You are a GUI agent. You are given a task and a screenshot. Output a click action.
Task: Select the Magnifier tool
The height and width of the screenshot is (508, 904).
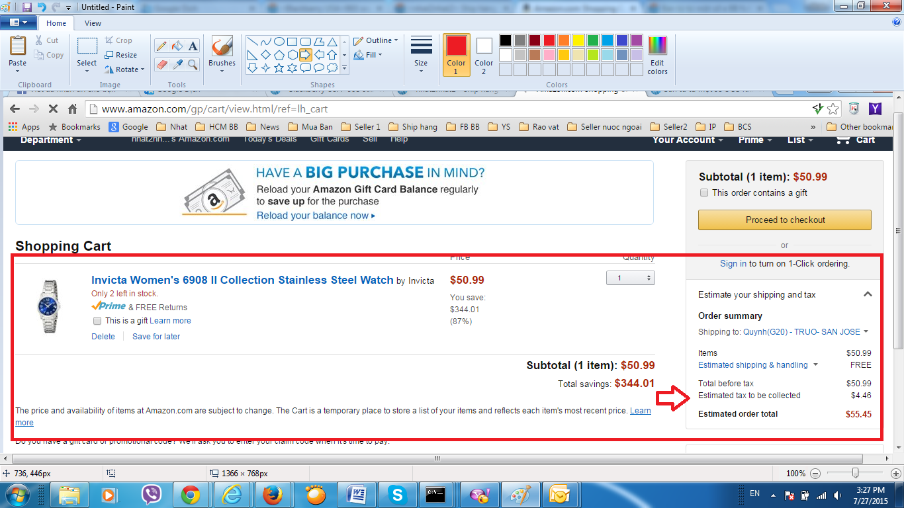pos(193,64)
